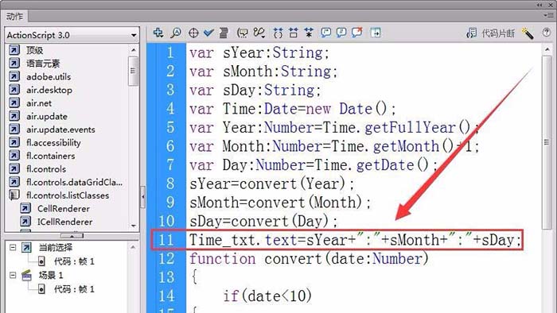The image size is (557, 313).
Task: Click the music-note icon beside 代码片断
Action: [x=471, y=33]
